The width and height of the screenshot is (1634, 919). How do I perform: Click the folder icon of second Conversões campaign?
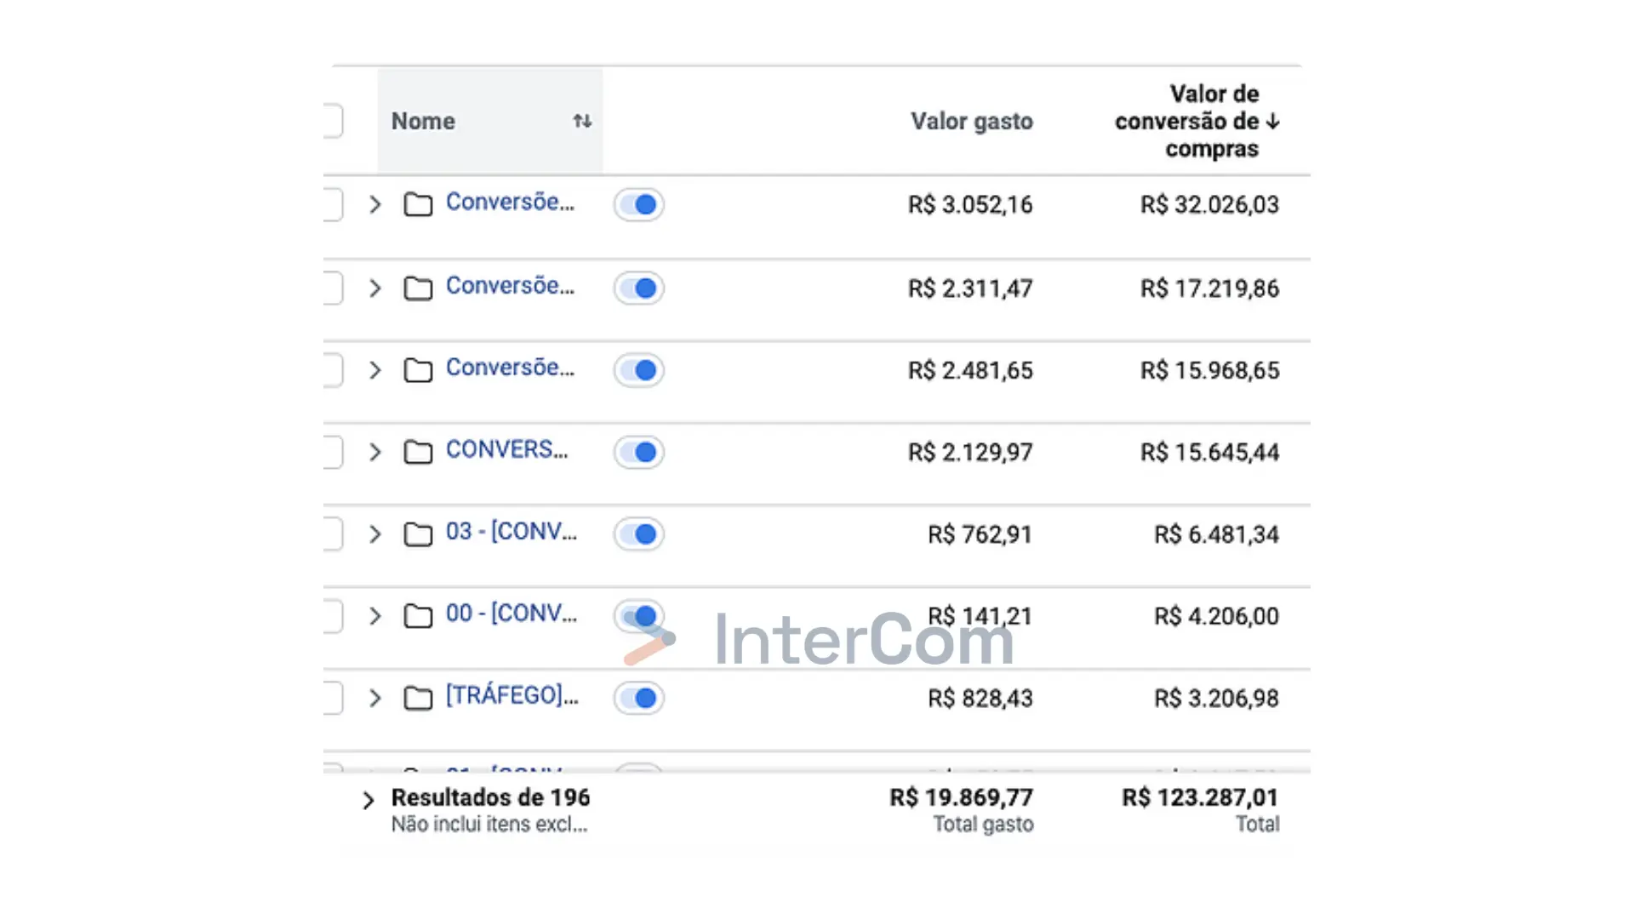pos(418,288)
